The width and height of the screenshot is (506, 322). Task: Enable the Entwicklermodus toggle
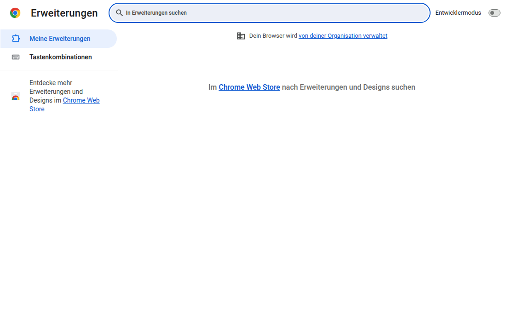point(494,13)
